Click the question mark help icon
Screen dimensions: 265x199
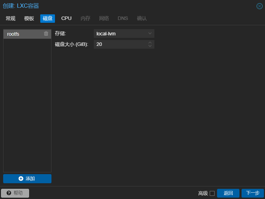pyautogui.click(x=9, y=193)
